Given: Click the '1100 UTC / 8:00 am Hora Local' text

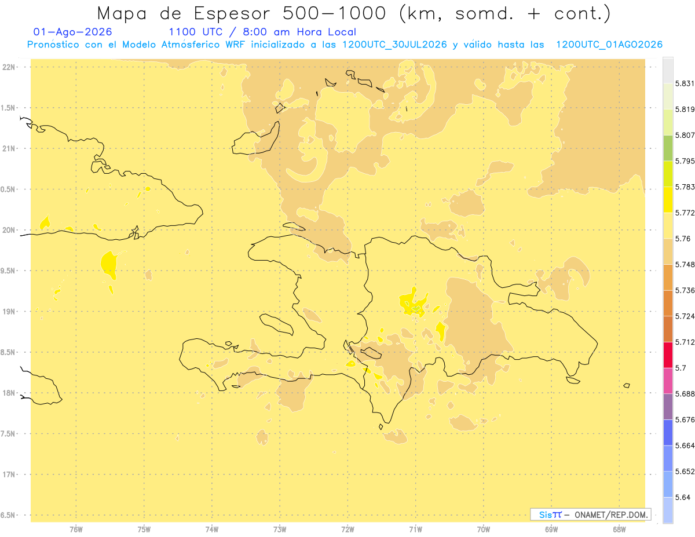Looking at the screenshot, I should [262, 32].
